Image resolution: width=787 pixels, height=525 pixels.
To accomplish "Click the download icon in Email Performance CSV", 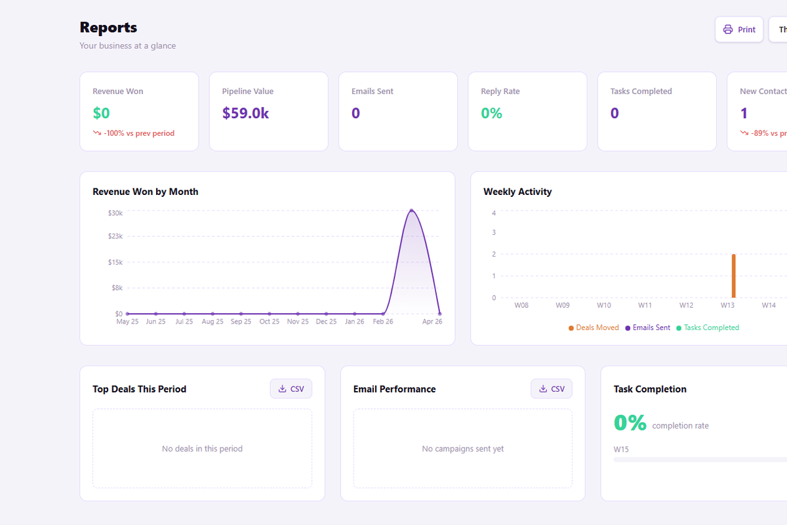I will pos(543,388).
